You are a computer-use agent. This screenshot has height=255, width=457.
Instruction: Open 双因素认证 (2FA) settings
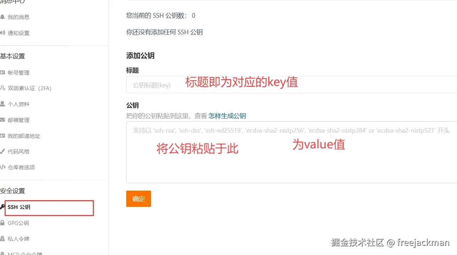[29, 88]
